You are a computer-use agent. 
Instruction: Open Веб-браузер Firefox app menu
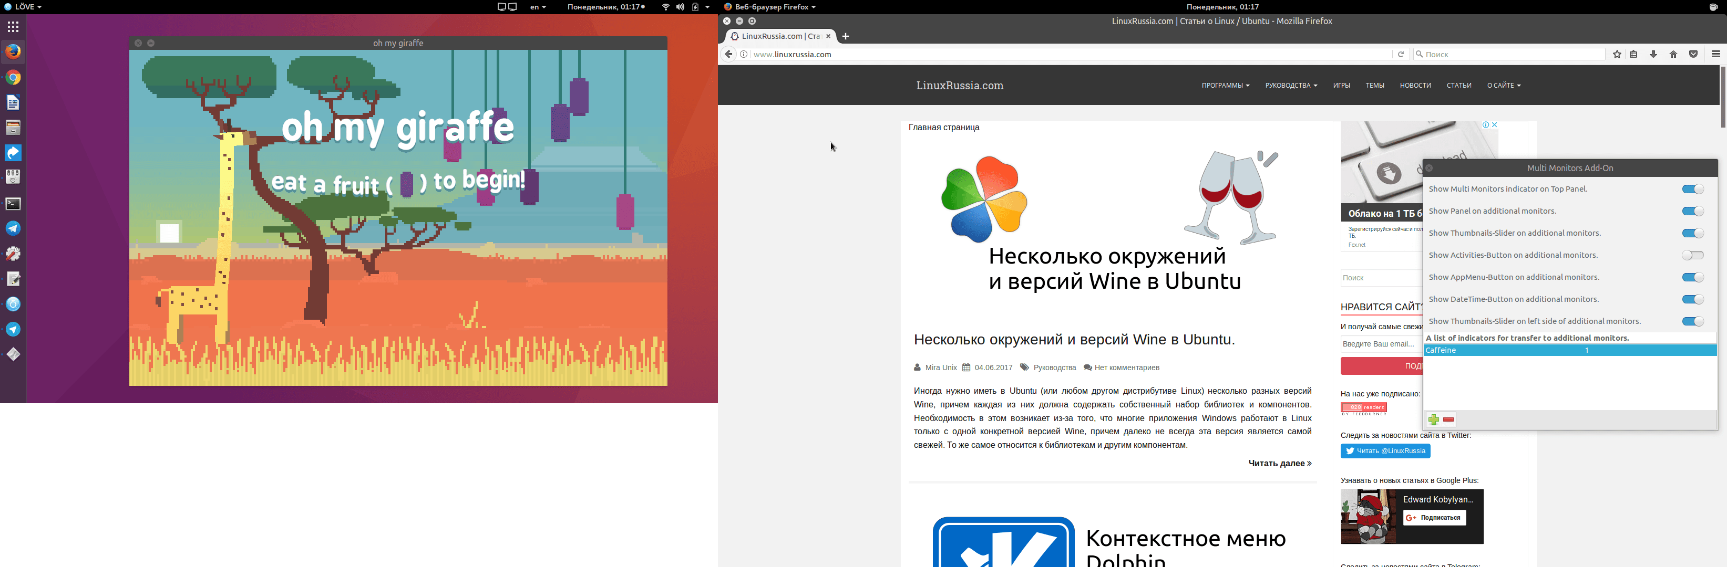coord(769,7)
